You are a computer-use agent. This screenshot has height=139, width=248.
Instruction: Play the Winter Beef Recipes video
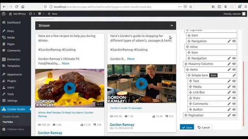point(70,88)
